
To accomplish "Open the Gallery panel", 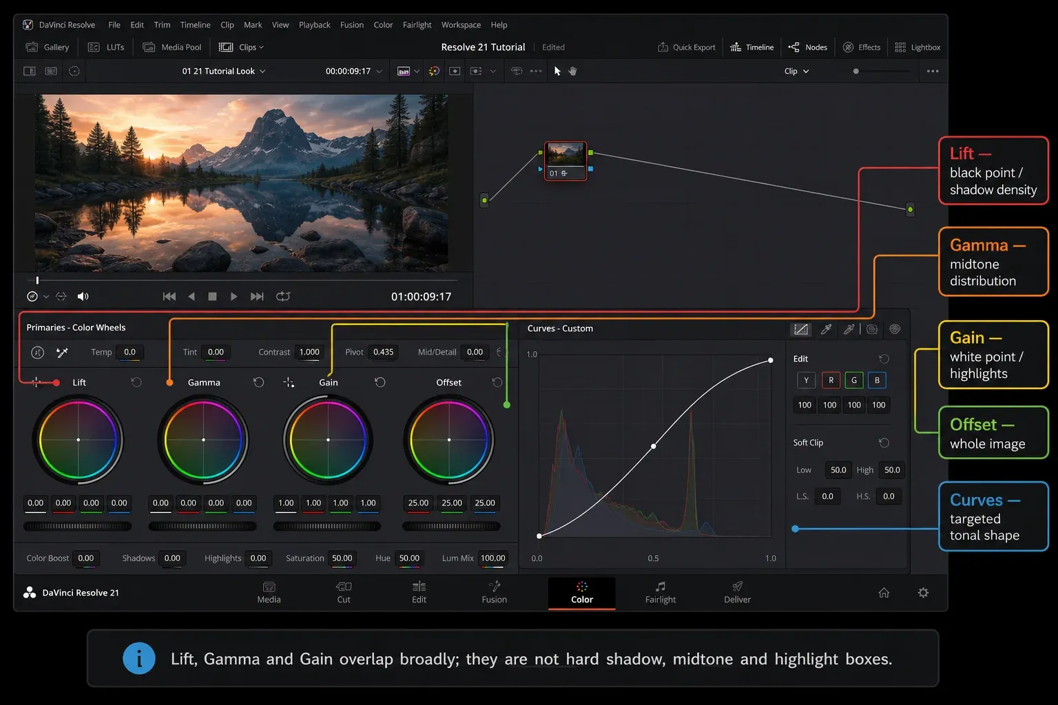I will 48,47.
